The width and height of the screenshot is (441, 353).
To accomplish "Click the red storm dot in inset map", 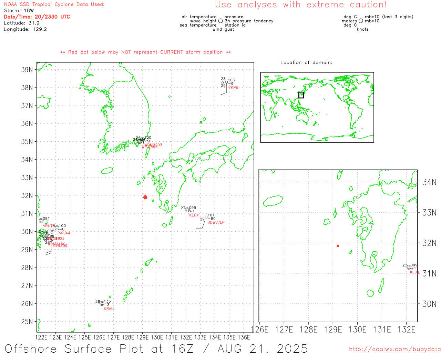I will coord(338,246).
